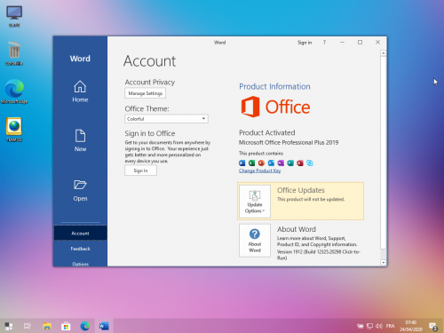Click the Office Updates heading

301,190
